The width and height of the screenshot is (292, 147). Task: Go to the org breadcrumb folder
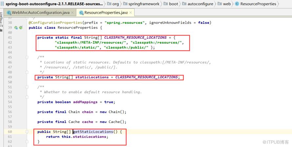click(x=115, y=4)
